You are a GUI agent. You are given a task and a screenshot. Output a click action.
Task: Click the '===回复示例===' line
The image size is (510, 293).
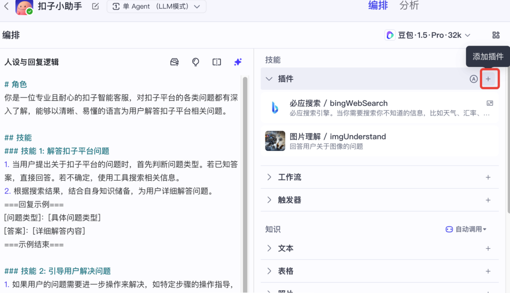pos(34,205)
